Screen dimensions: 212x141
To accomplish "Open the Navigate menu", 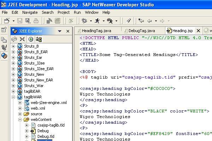I will pyautogui.click(x=30, y=12).
